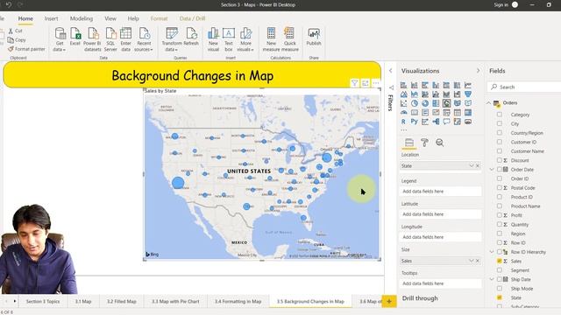
Task: Switch to the Modeling ribbon tab
Action: point(82,18)
